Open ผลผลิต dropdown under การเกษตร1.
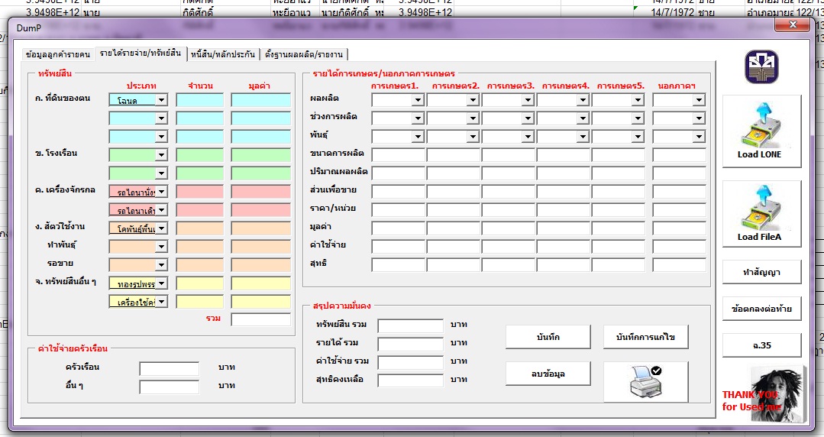824x437 pixels. pos(417,100)
